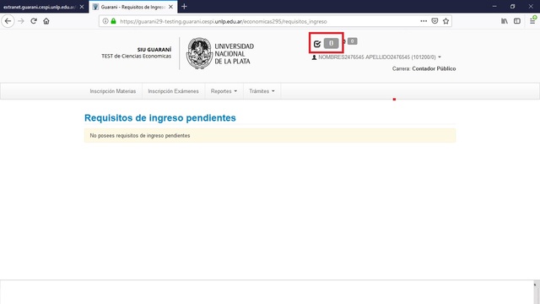
Task: Click the Save to Pocket icon
Action: (435, 21)
